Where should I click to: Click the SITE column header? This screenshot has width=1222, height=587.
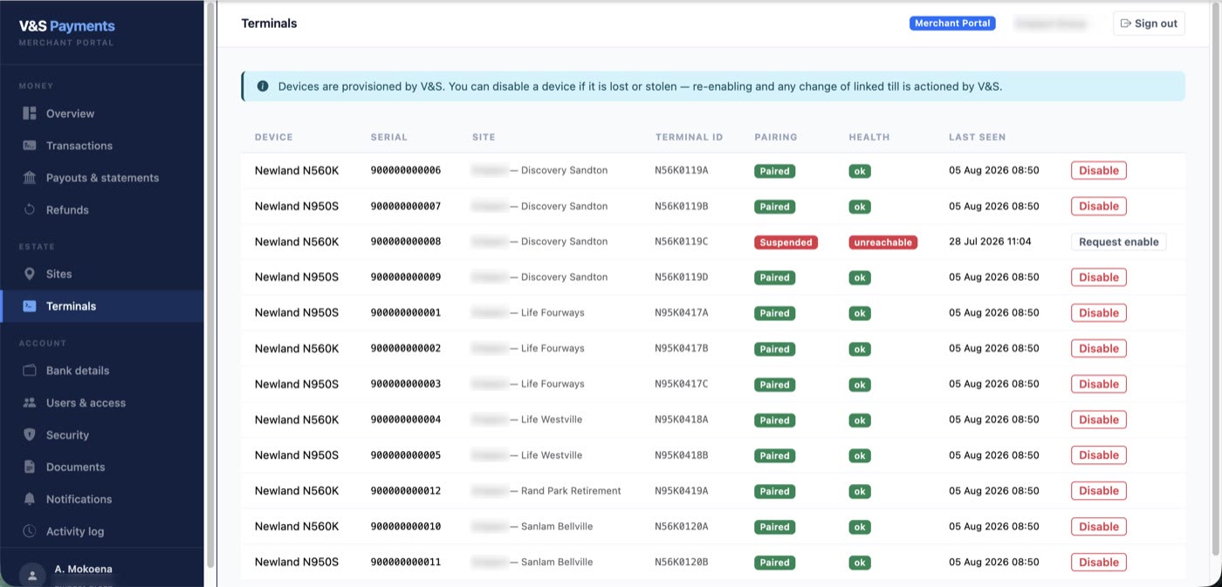pos(484,137)
